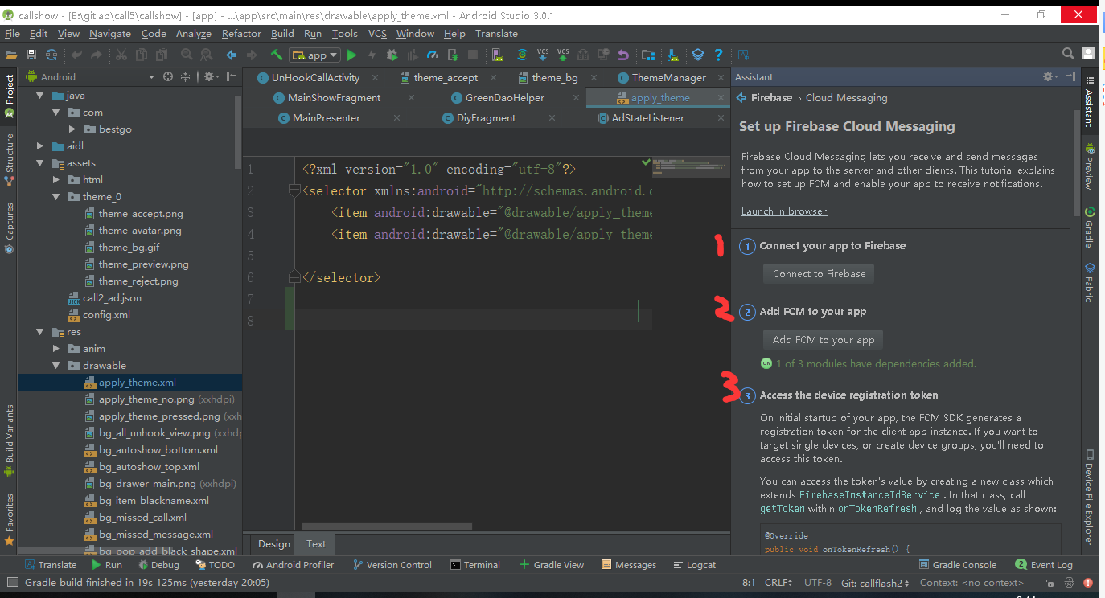Image resolution: width=1105 pixels, height=598 pixels.
Task: Start debugging with the bug icon
Action: (392, 55)
